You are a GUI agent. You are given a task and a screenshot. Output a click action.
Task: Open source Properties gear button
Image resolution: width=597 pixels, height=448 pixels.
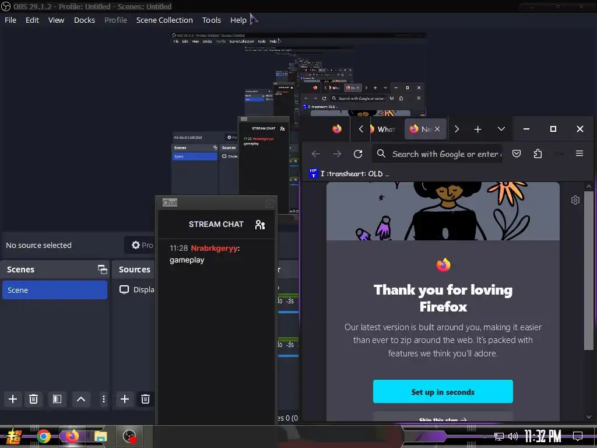tap(140, 245)
